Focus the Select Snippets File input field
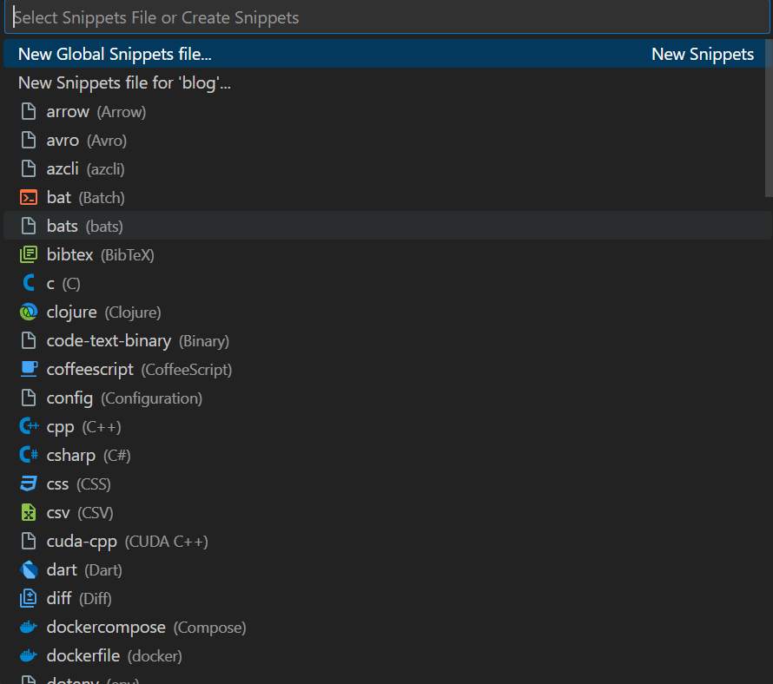 386,17
